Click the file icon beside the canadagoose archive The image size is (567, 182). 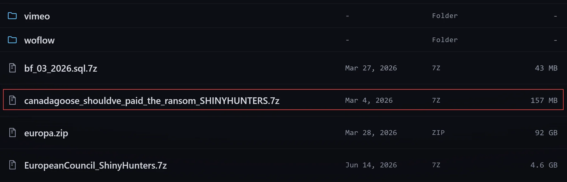tap(12, 100)
